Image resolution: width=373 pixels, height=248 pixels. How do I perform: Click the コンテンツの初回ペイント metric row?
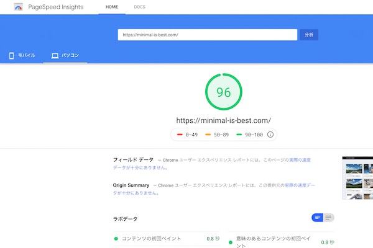click(x=167, y=239)
